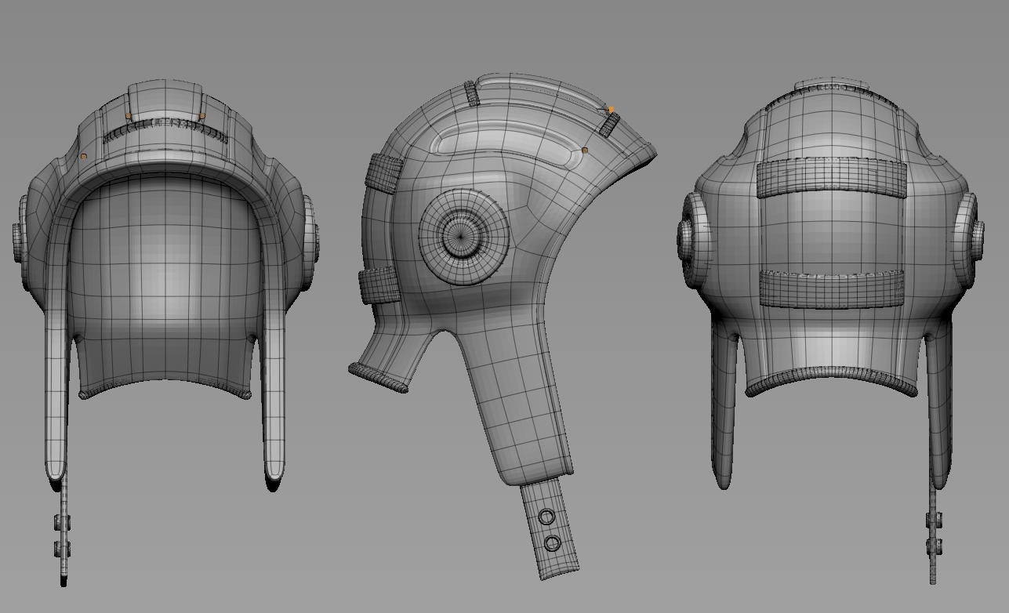Click left ear flap tip in back view
The image size is (1009, 613).
[724, 480]
